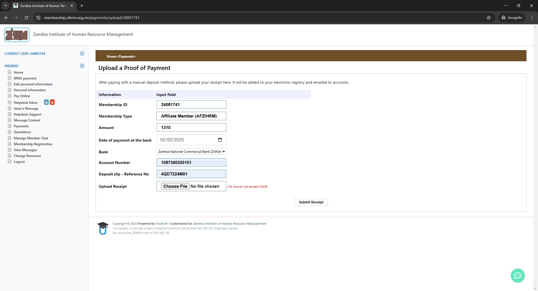
Task: Open calendar picker in date field
Action: click(x=220, y=140)
